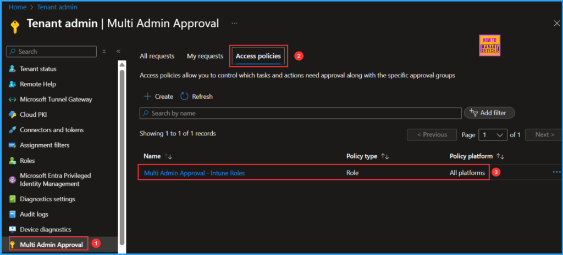Click the Refresh button label
Image resolution: width=563 pixels, height=255 pixels.
click(202, 97)
